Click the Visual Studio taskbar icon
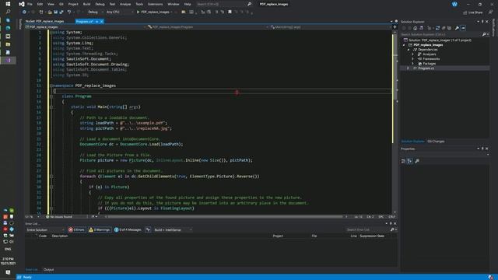Viewport: 498px width, 280px height. click(8, 60)
